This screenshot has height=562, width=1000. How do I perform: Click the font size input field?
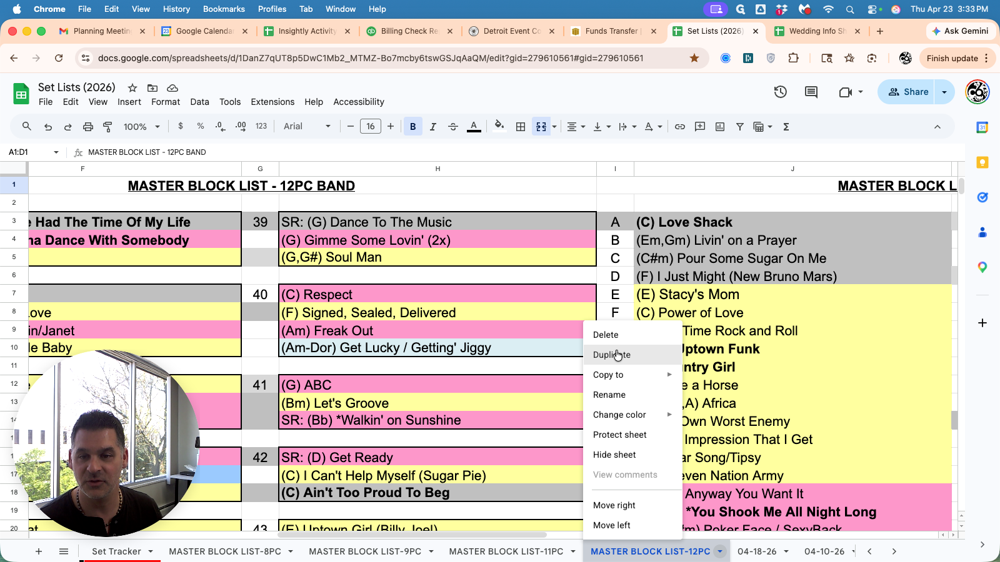coord(370,127)
